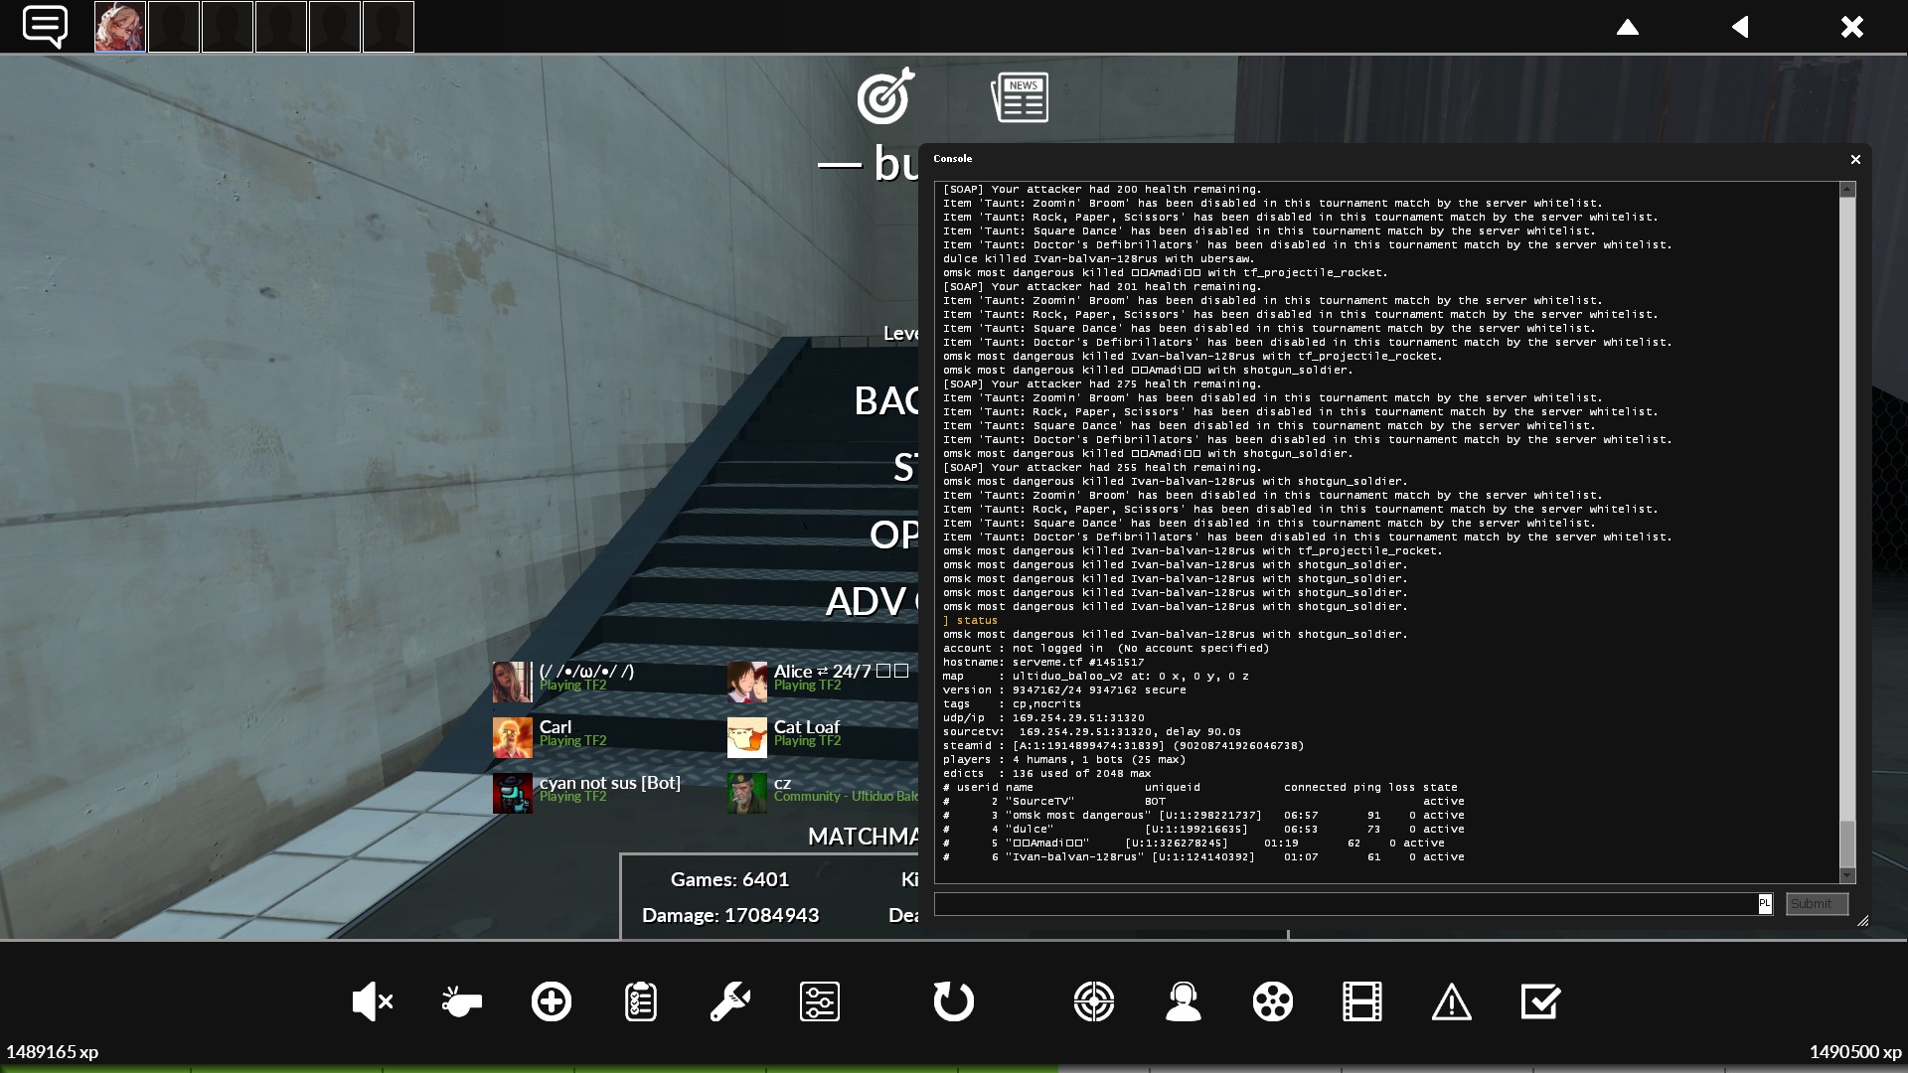Click the console command input field
This screenshot has height=1073, width=1908.
pyautogui.click(x=1345, y=904)
